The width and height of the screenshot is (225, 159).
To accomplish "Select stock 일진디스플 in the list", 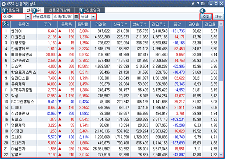I will pos(20,78).
